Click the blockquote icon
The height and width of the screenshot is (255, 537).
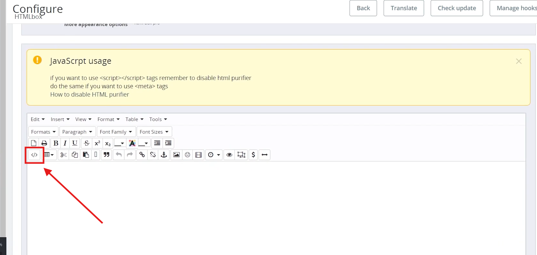106,155
